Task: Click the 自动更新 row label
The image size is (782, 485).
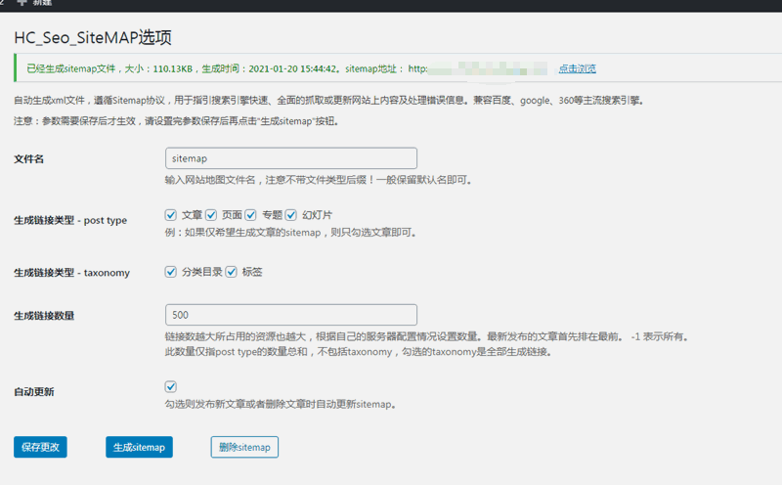Action: pos(34,391)
